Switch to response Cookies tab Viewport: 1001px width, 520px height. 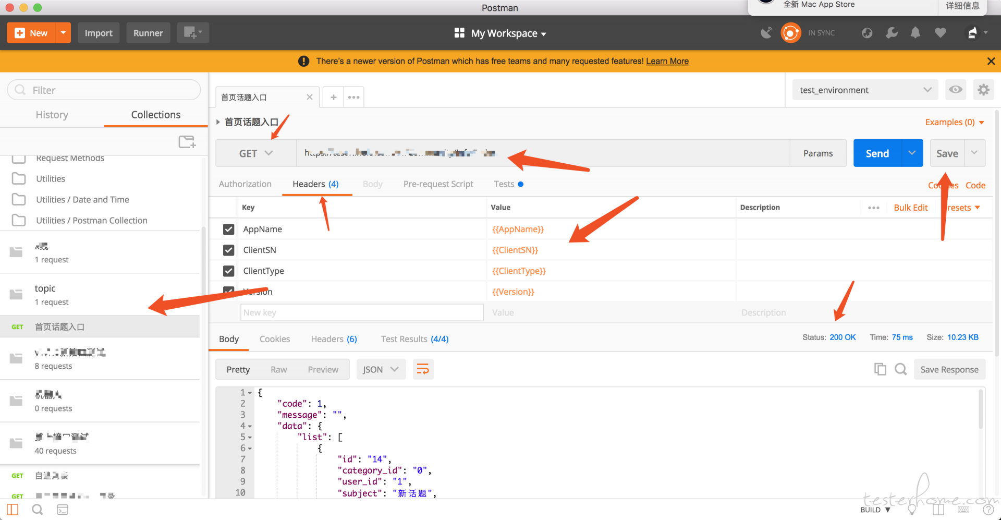(275, 339)
